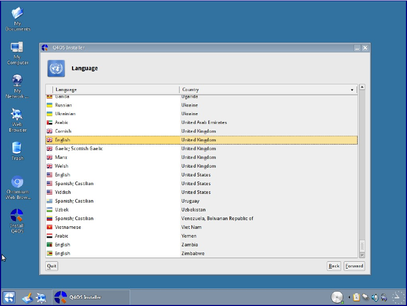Select Gaelic; Scottish Gaelic row
The width and height of the screenshot is (407, 306).
(201, 149)
